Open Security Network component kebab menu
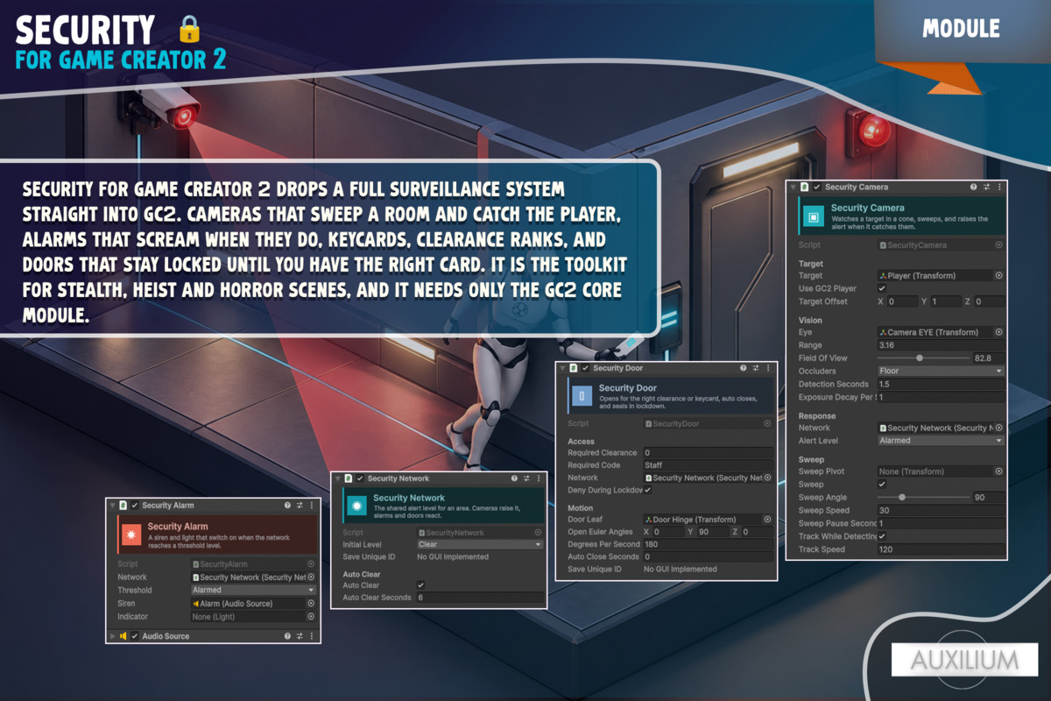 pyautogui.click(x=539, y=478)
